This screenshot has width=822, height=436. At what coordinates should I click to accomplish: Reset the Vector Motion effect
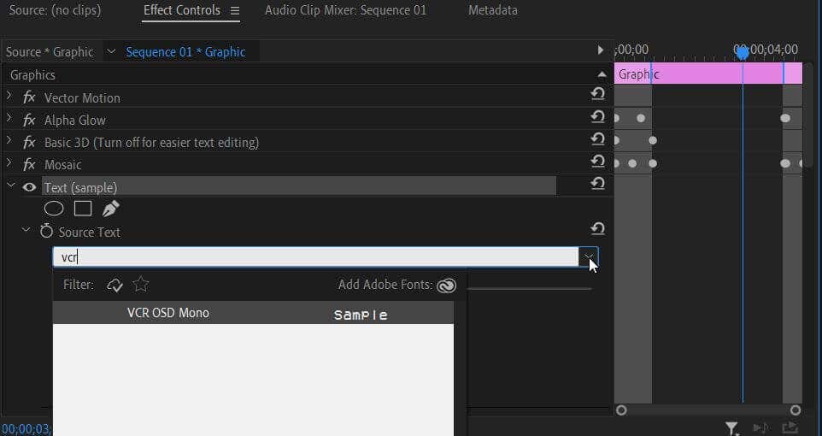pos(598,94)
